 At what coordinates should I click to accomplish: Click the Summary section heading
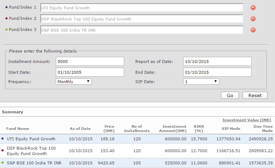(x=13, y=112)
